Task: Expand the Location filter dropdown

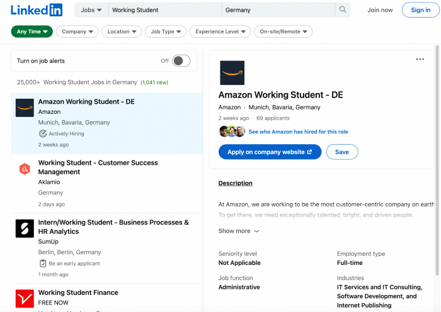Action: click(122, 31)
